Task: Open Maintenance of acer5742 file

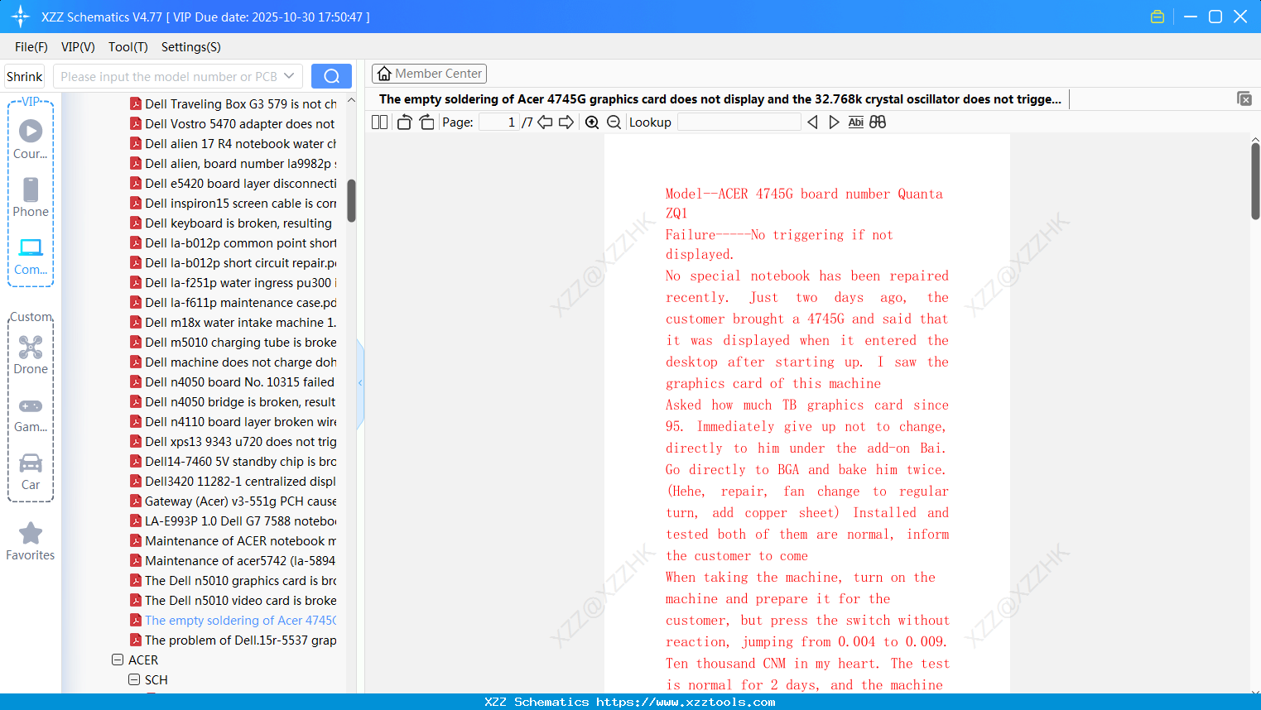Action: [x=233, y=560]
